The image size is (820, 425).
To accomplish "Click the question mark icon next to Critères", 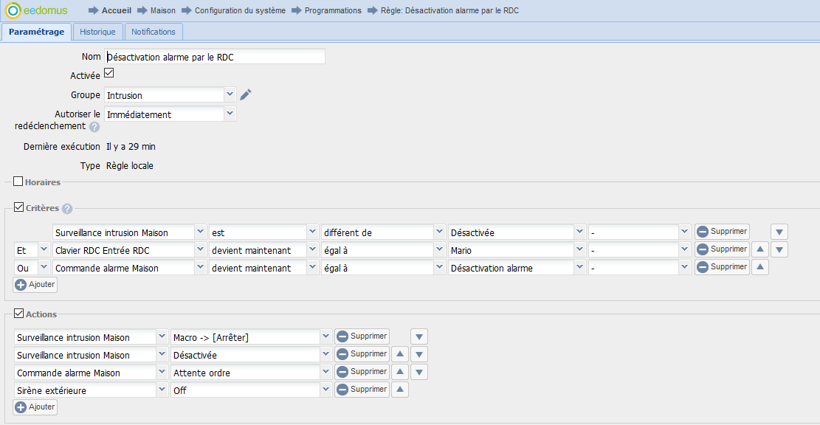I will click(67, 209).
